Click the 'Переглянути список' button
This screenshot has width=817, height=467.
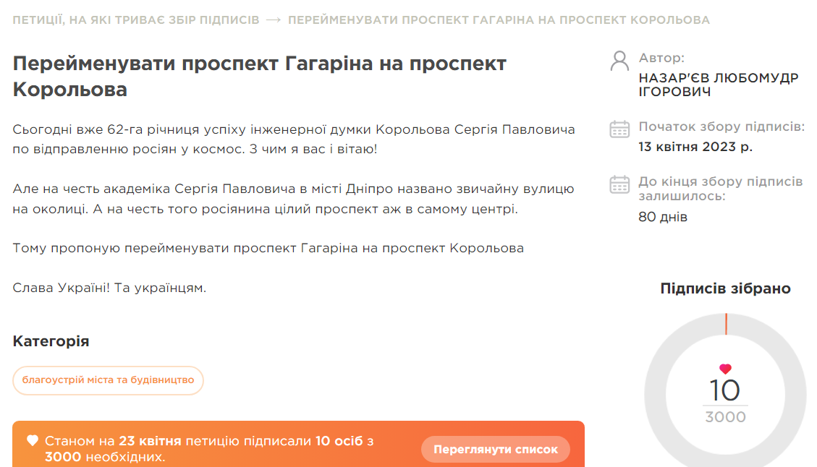496,450
